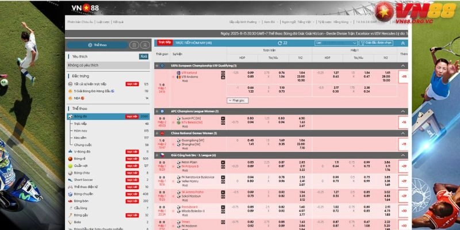Screen dimensions: 460x230
Task: Play live stream for FK Neratovice Byskovice match
Action: (223, 177)
